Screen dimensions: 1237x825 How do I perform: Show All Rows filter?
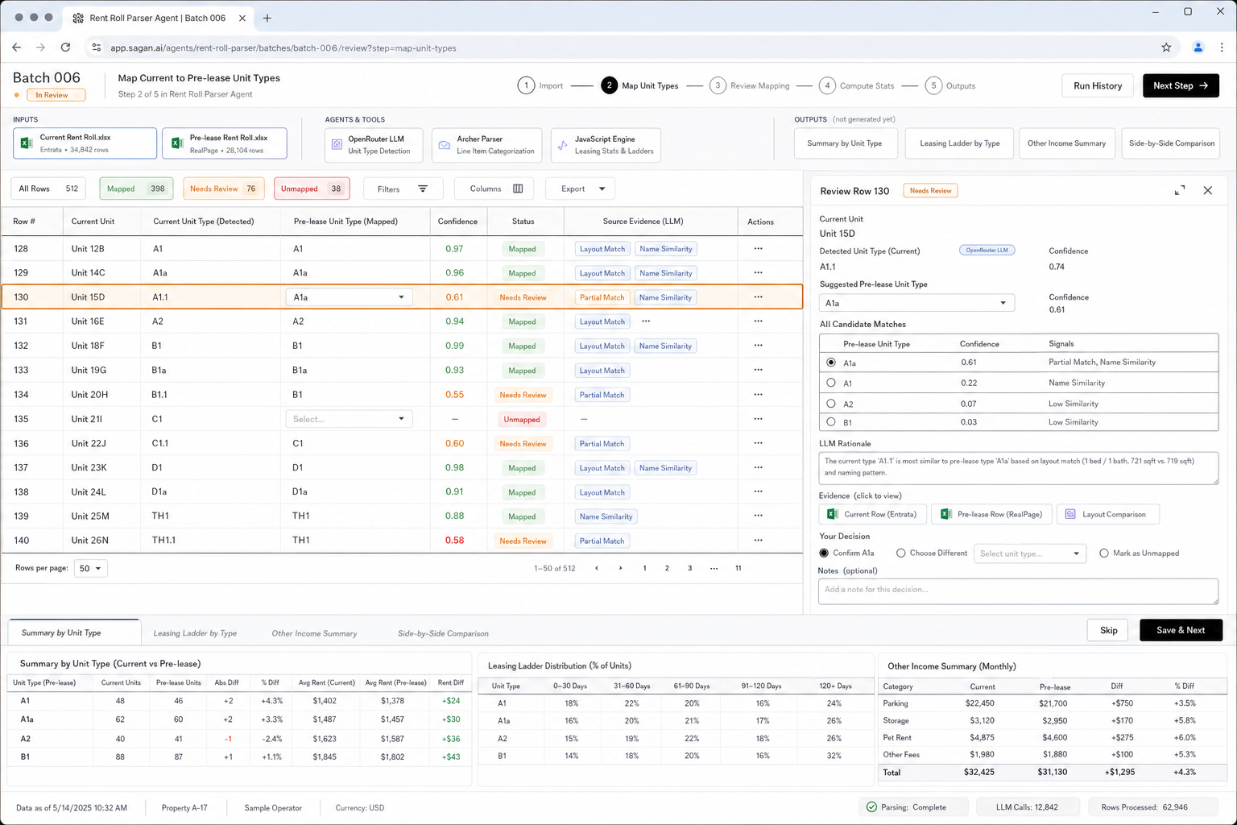(48, 189)
